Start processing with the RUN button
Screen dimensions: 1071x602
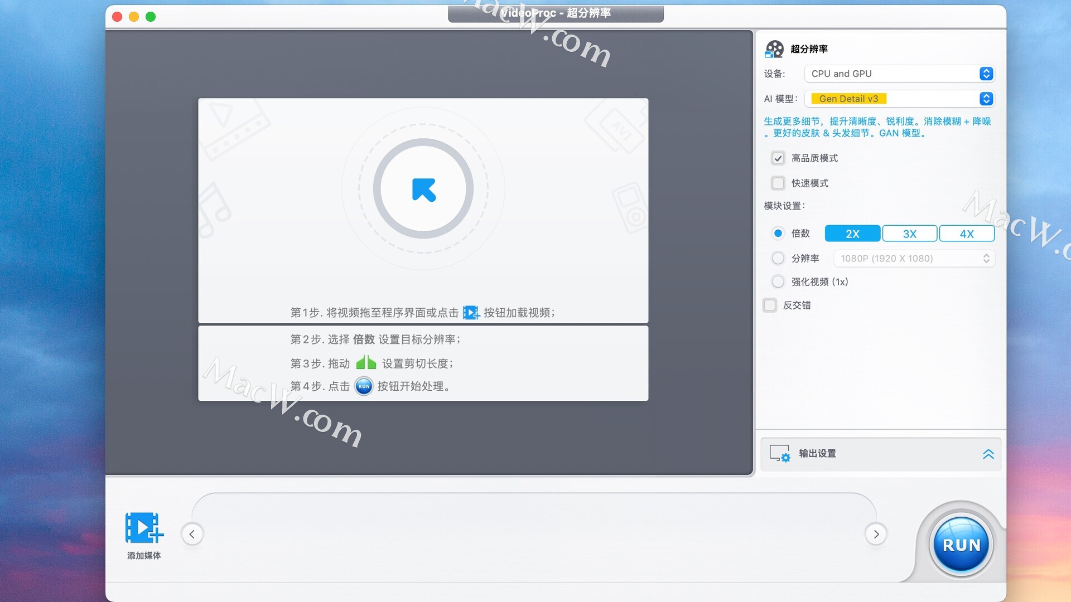tap(961, 545)
